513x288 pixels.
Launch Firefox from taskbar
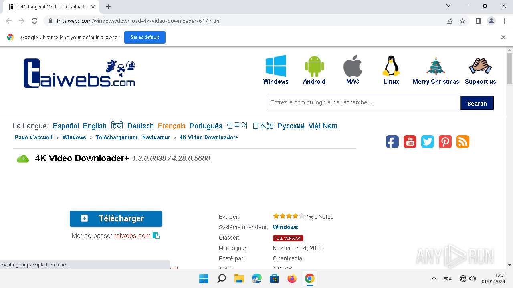coord(292,278)
